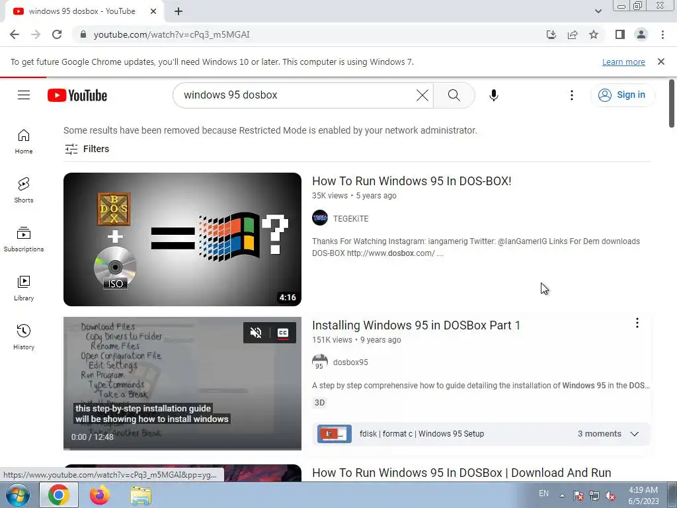This screenshot has height=508, width=677.
Task: Close the windows 95 dosbox tab
Action: [x=153, y=11]
